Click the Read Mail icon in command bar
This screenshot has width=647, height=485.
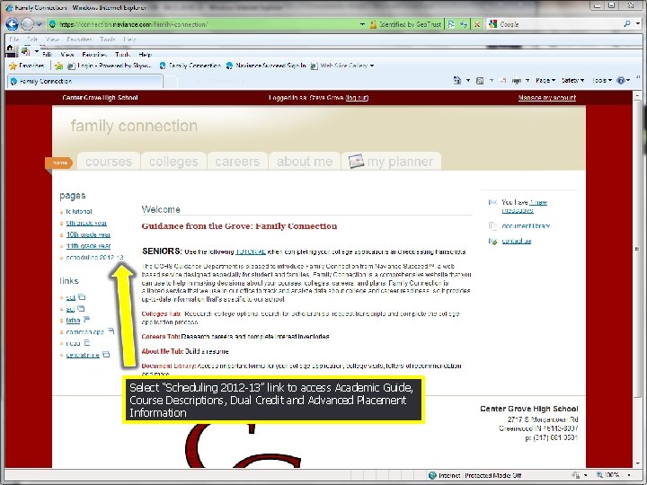click(502, 81)
